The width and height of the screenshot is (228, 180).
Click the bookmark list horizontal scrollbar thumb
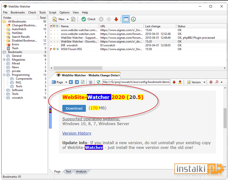click(78, 68)
